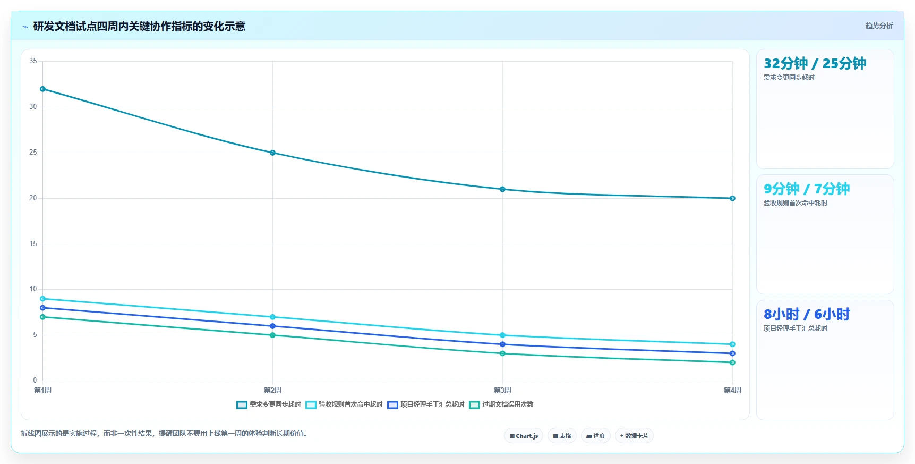Screen dimensions: 915x464
Task: Open the 8小时 / 6小时 data card
Action: (825, 360)
